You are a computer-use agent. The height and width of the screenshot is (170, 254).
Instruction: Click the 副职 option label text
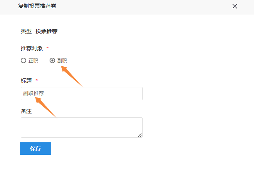tap(62, 61)
